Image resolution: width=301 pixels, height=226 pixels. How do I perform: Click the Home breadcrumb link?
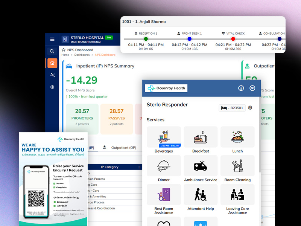click(65, 55)
